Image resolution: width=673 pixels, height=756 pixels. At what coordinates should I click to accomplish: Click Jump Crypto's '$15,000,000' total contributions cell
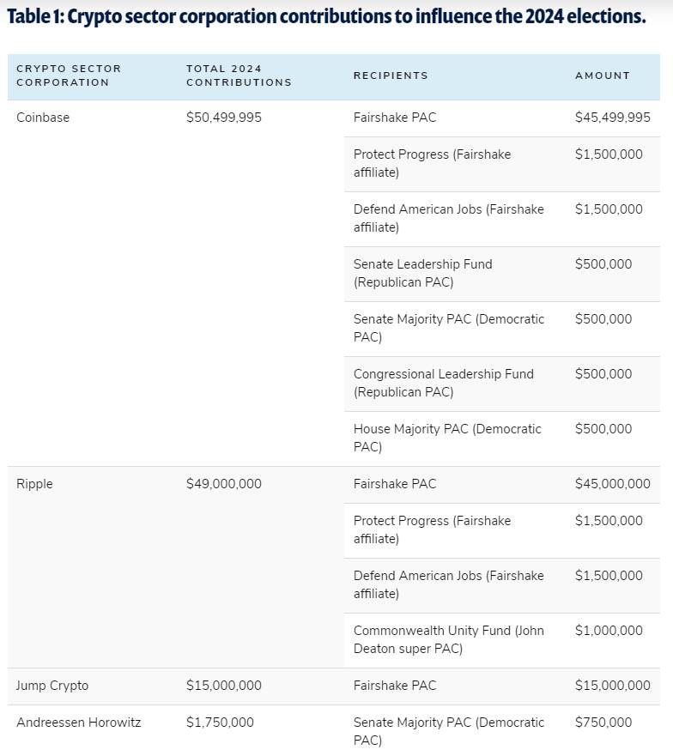(x=224, y=686)
